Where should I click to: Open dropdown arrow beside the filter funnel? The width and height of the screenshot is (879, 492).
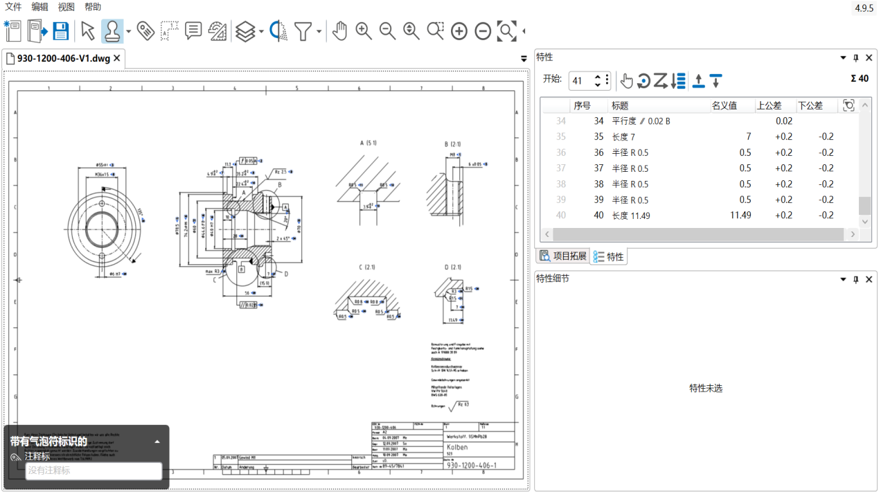click(x=319, y=32)
